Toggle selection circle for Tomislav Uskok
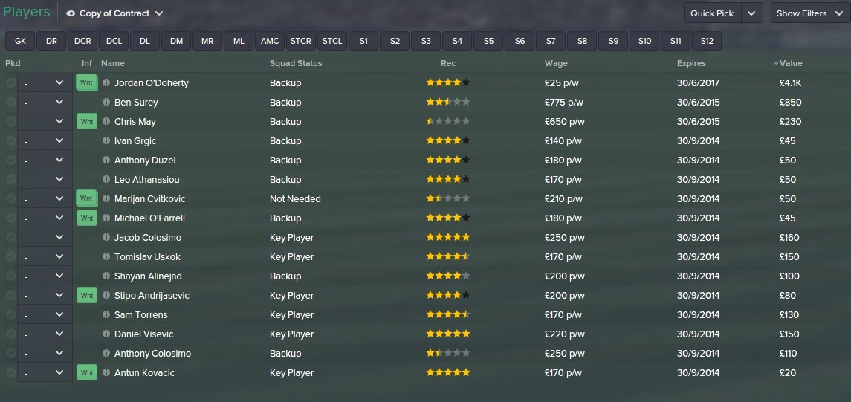This screenshot has height=402, width=851. pos(10,257)
